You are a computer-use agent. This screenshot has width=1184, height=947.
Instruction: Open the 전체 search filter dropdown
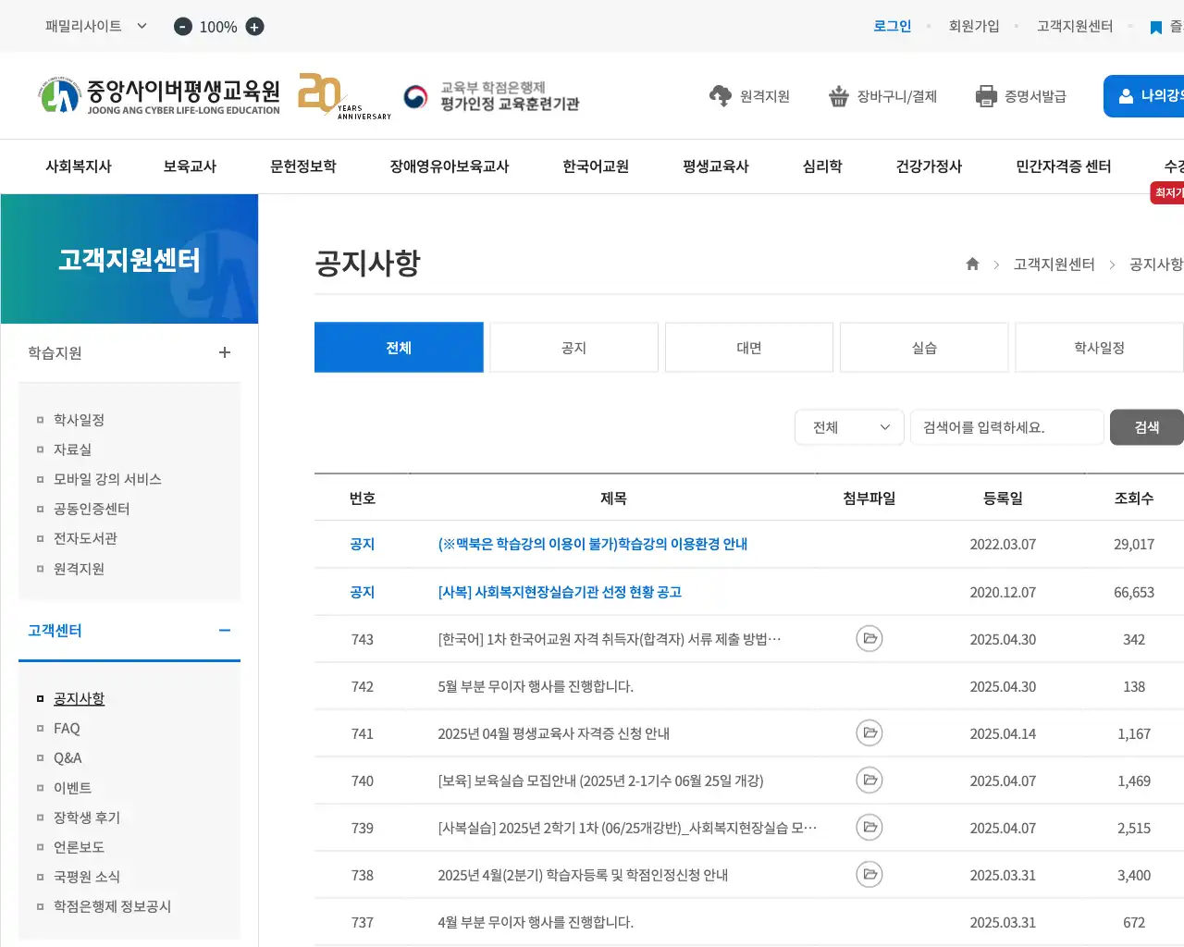pyautogui.click(x=848, y=427)
